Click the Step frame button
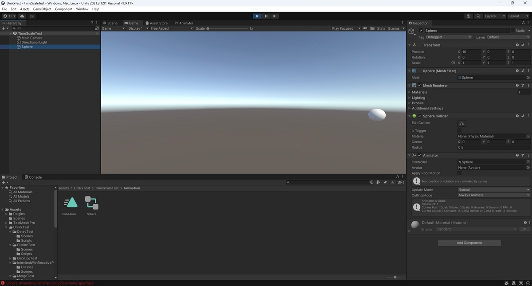Viewport: 532px width, 286px height. click(275, 16)
